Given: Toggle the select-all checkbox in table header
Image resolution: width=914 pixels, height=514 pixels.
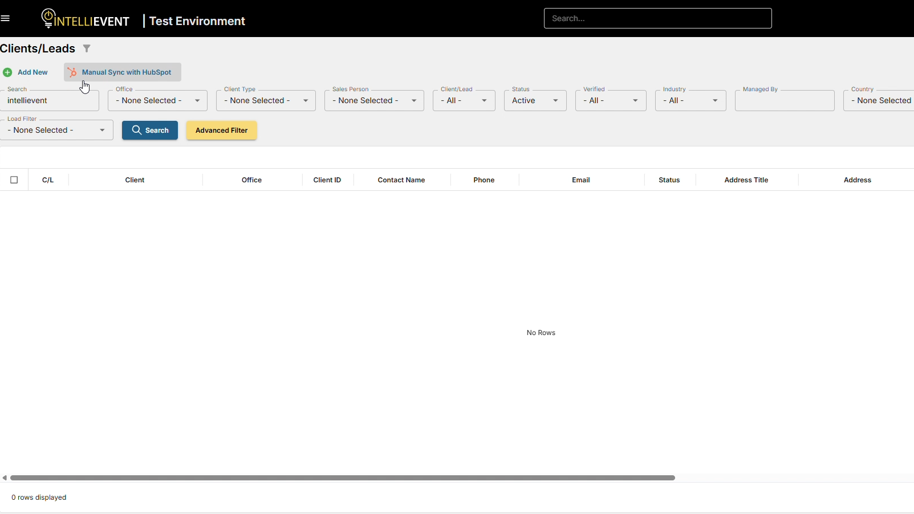Looking at the screenshot, I should [x=14, y=180].
